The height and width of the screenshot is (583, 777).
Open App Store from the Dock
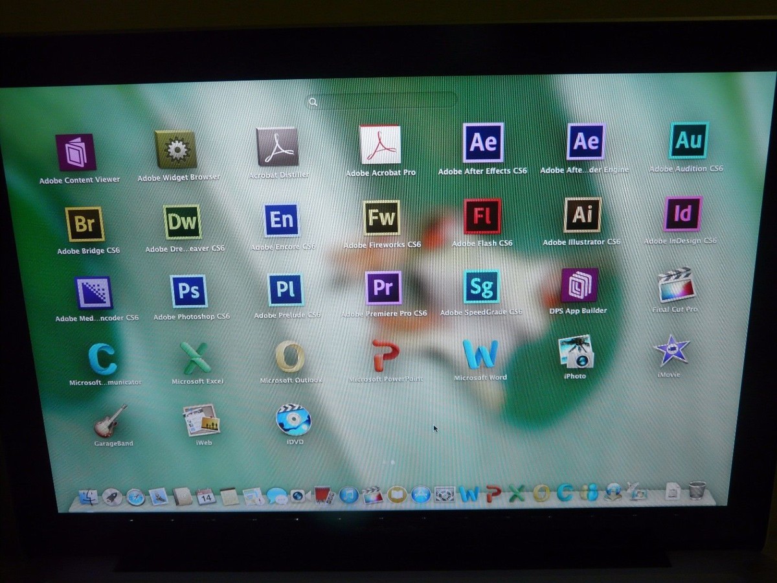(x=420, y=495)
